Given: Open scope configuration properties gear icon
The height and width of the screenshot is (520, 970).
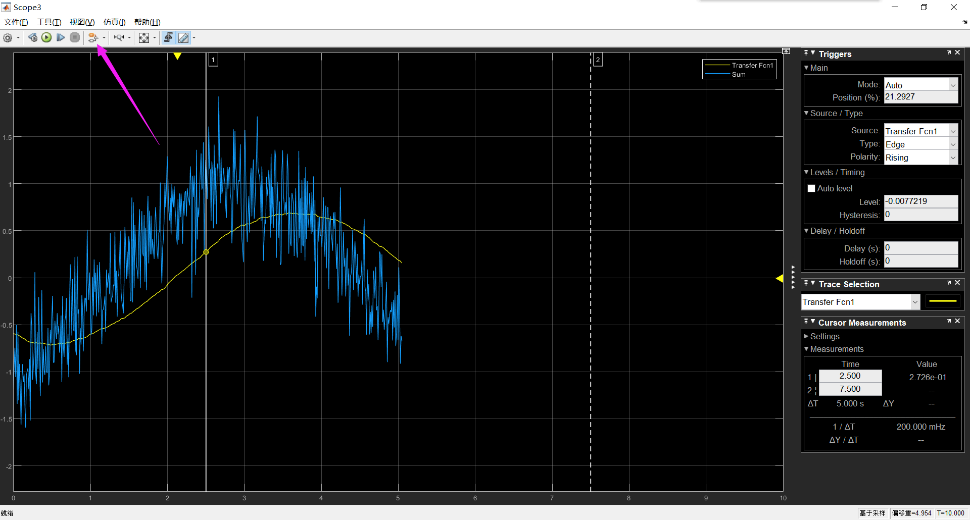Looking at the screenshot, I should pyautogui.click(x=8, y=38).
